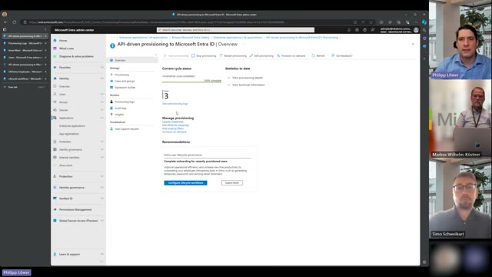492x277 pixels.
Task: Click feedback icon in Entra header
Action: click(373, 30)
